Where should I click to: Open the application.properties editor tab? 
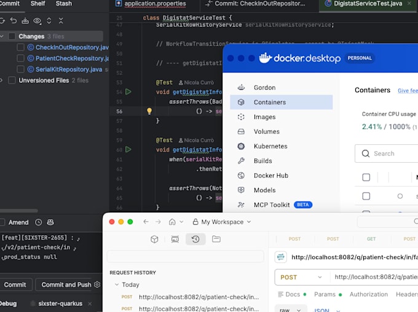click(151, 4)
